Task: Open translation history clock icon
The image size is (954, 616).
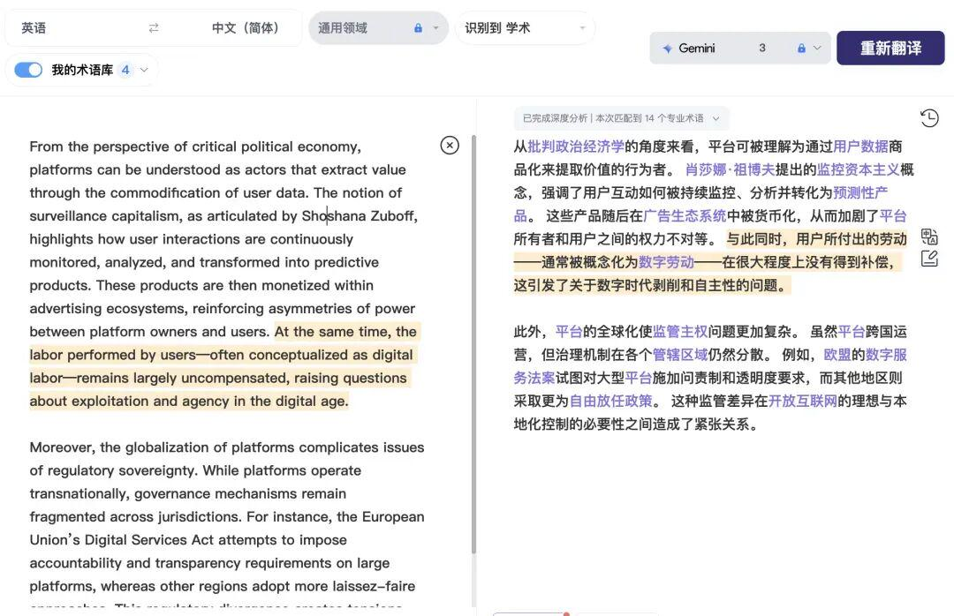Action: tap(929, 118)
